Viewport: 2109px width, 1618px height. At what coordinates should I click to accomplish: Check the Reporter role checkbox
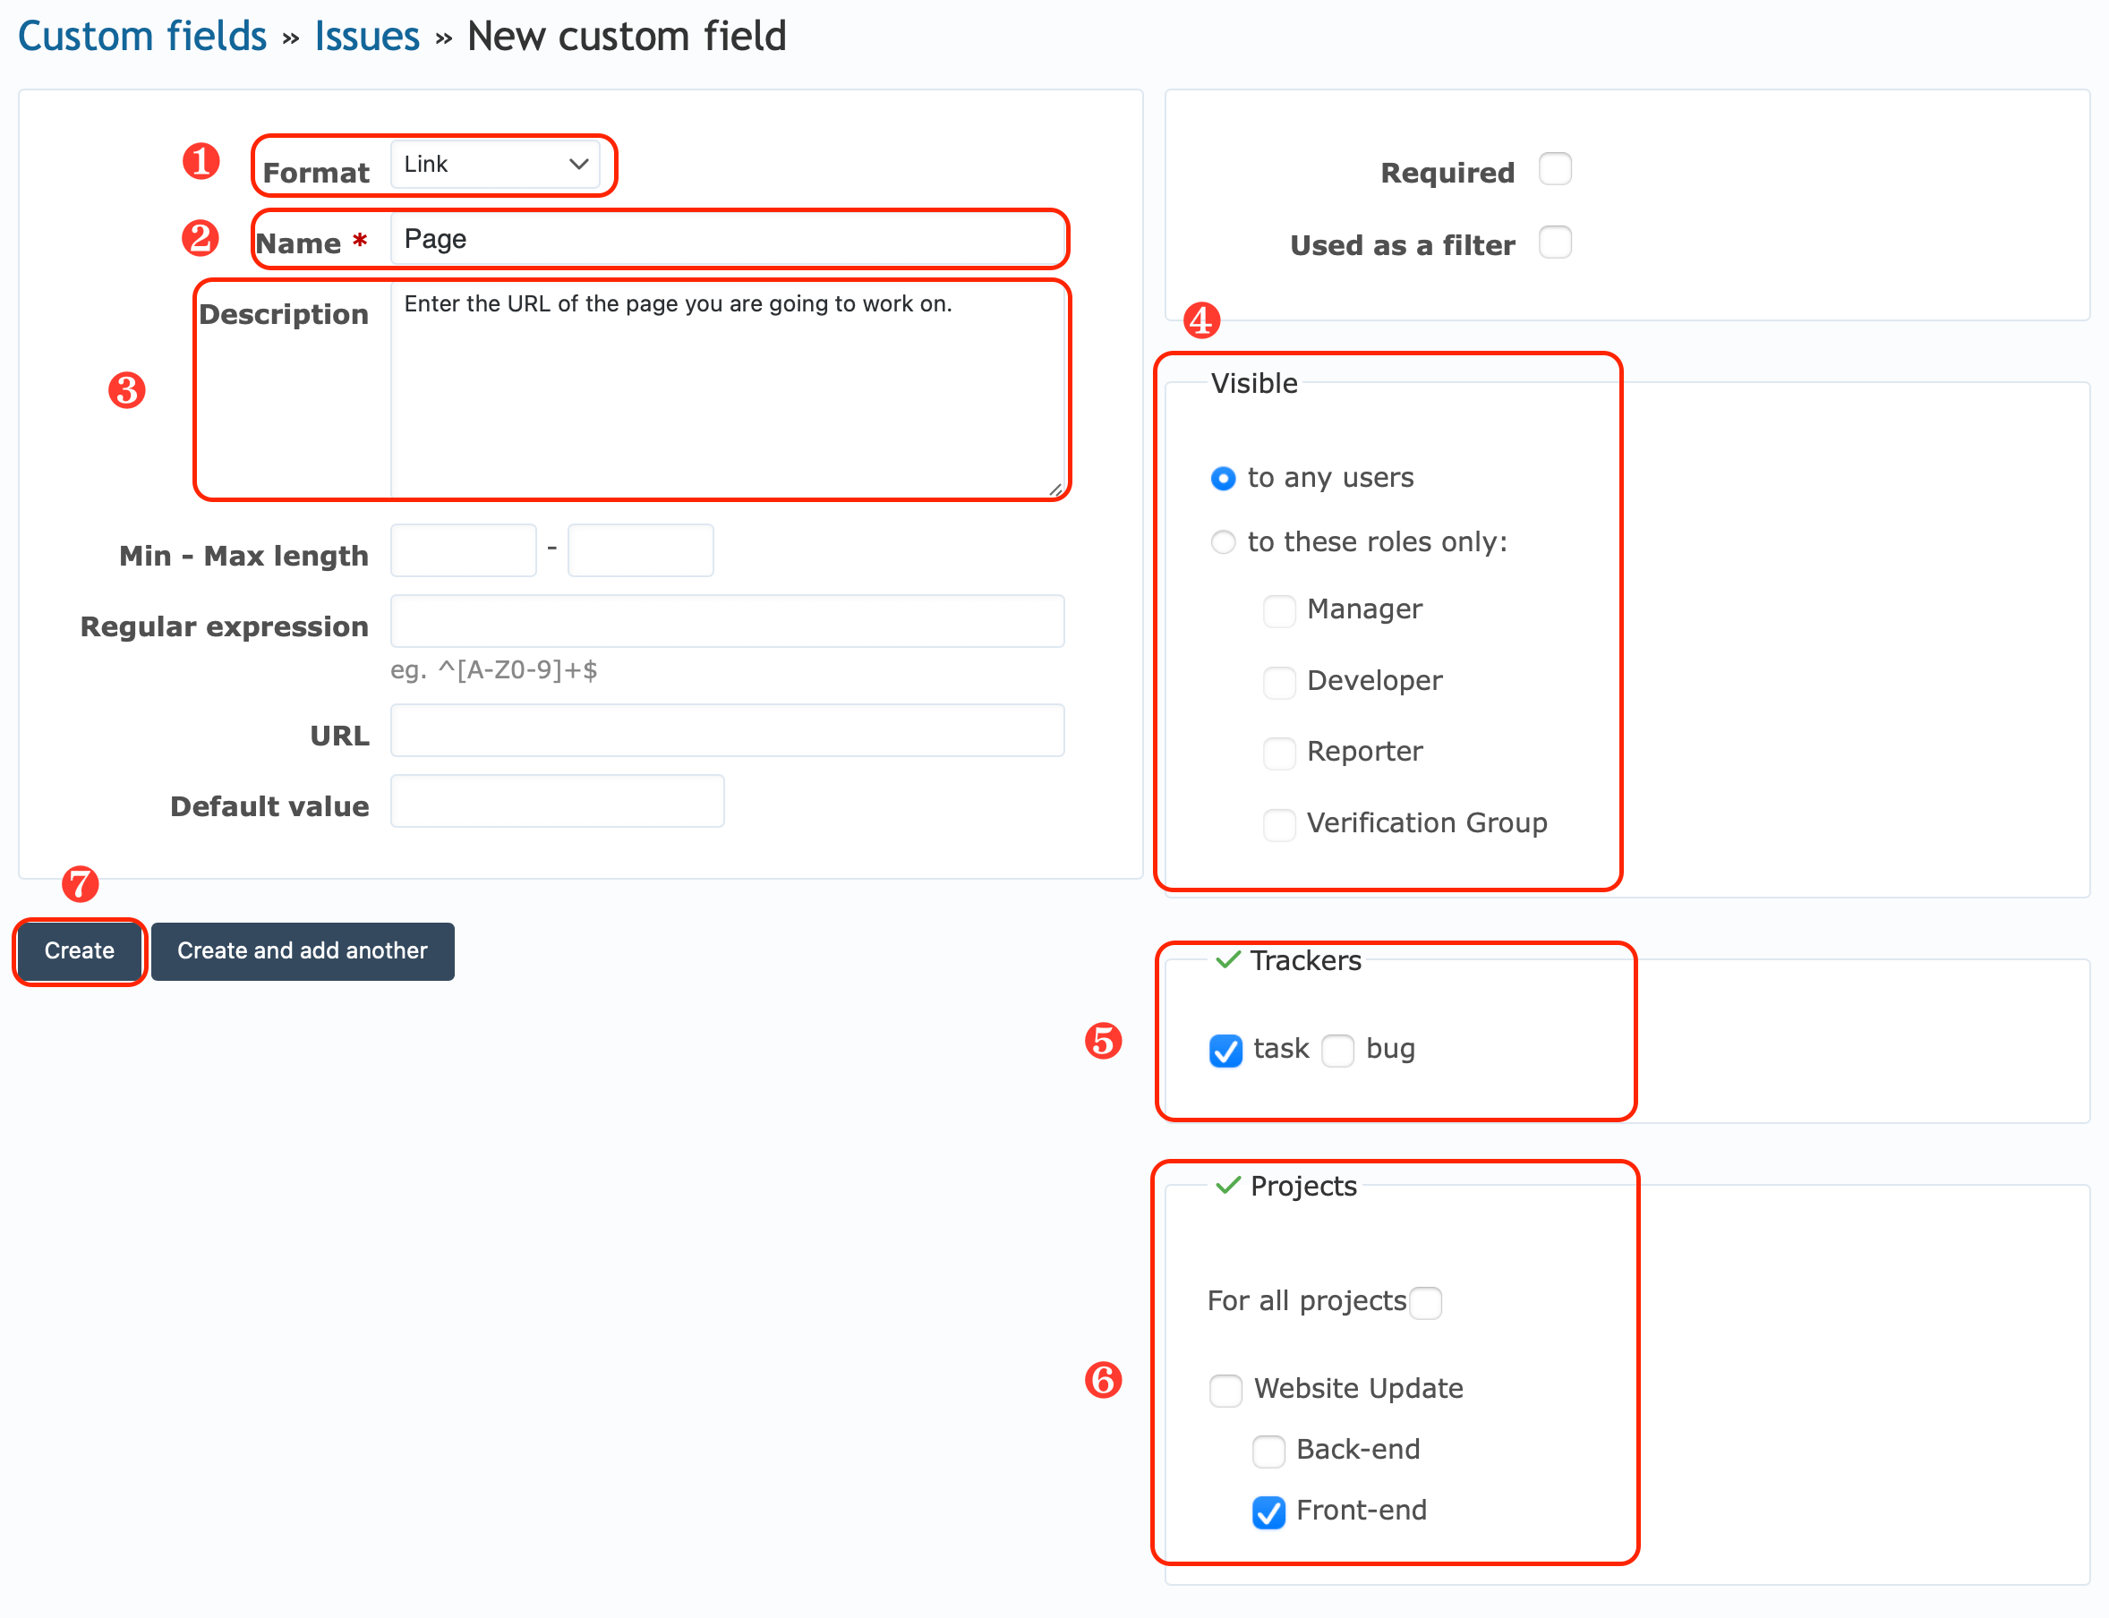point(1278,754)
